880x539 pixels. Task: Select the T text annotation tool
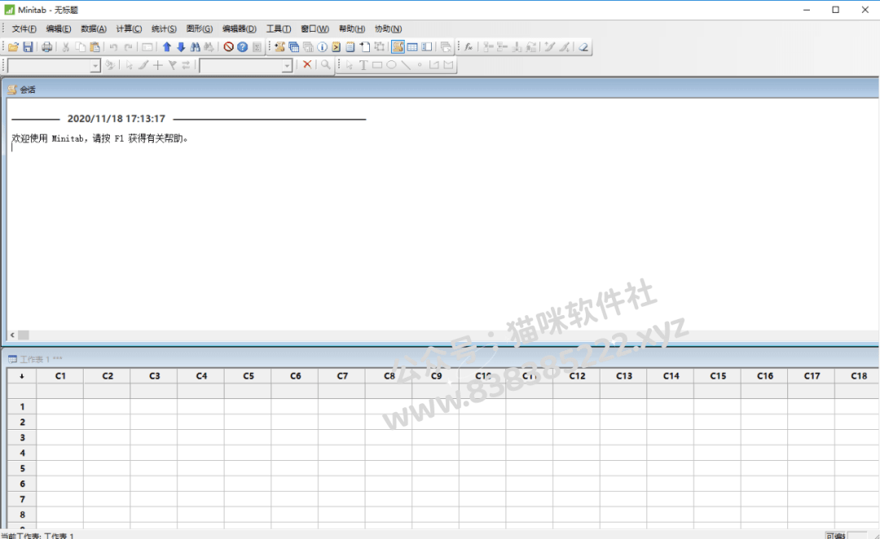pos(363,65)
